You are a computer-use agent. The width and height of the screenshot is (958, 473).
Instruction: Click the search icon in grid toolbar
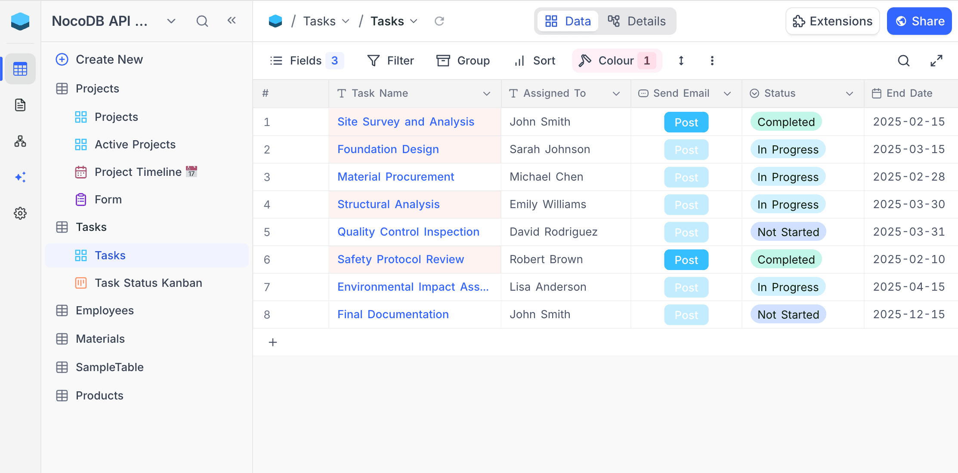[903, 61]
